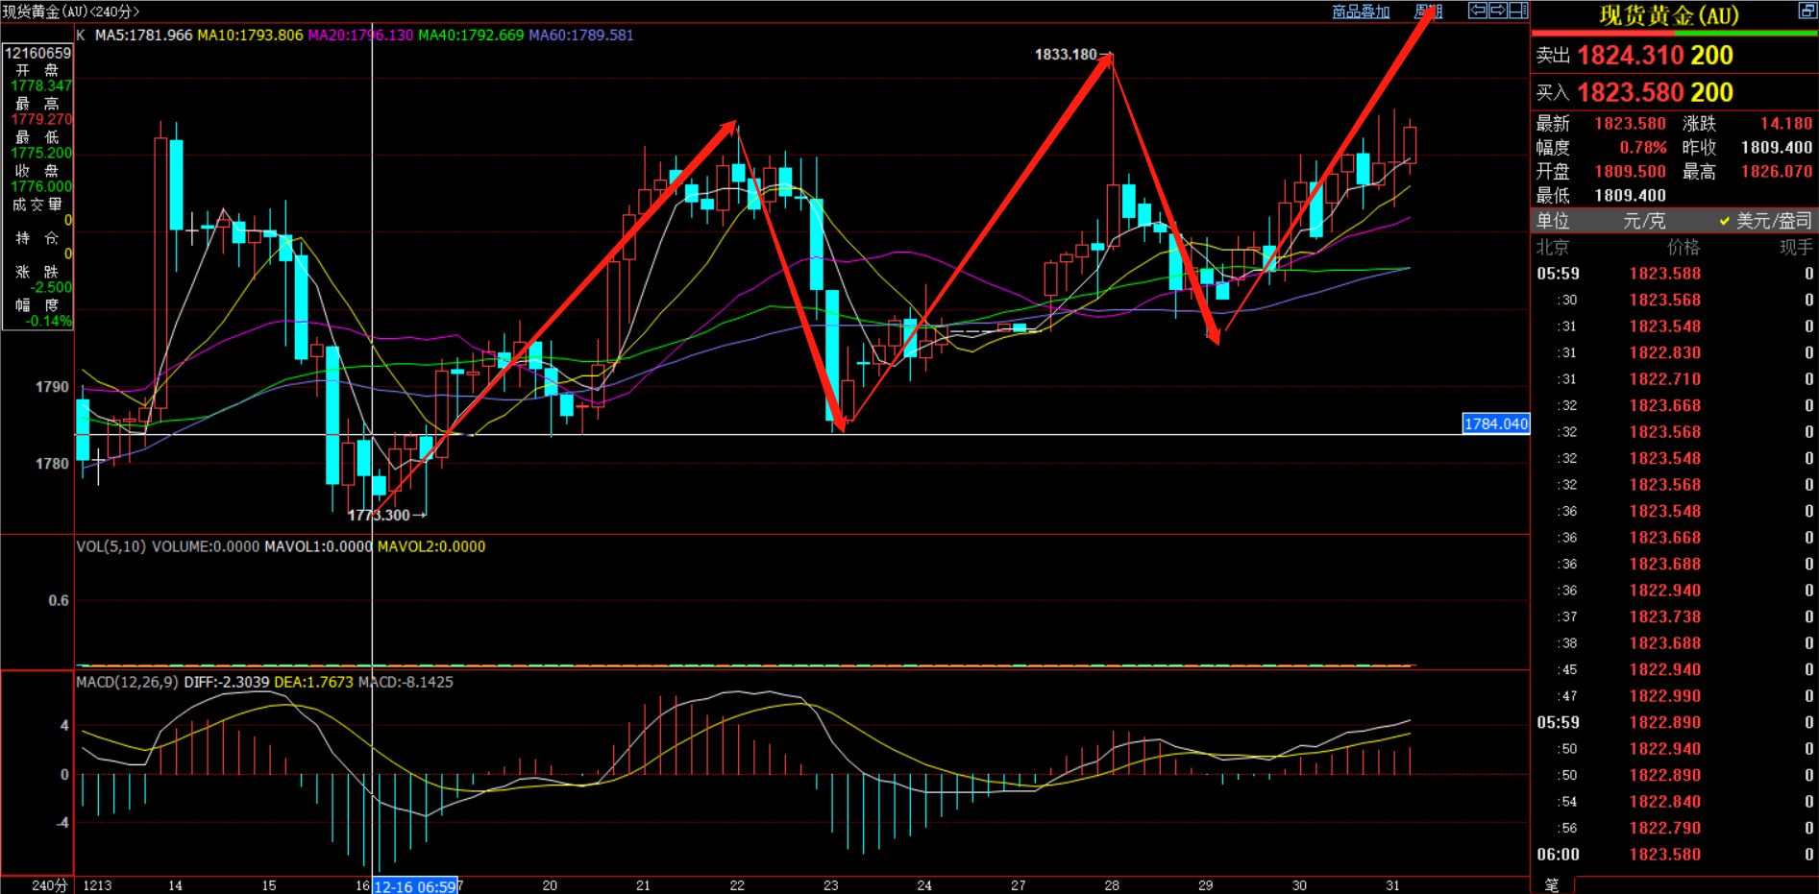Image resolution: width=1819 pixels, height=894 pixels.
Task: Click the MA60:1789.581 indicator label
Action: coord(581,35)
